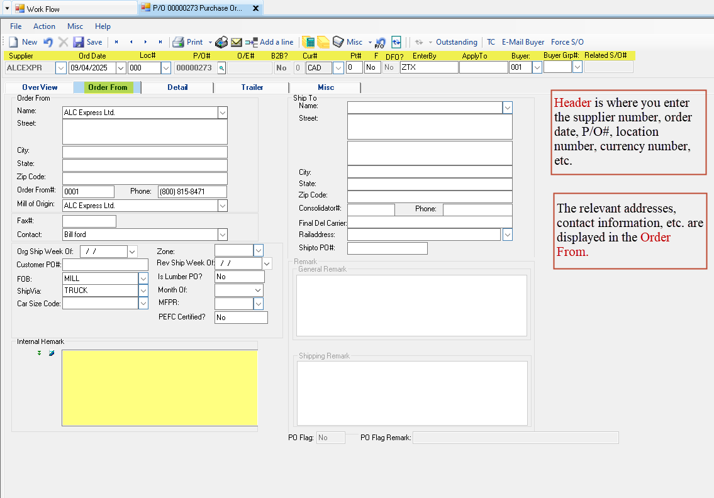Open the Action menu
This screenshot has width=714, height=498.
click(44, 26)
